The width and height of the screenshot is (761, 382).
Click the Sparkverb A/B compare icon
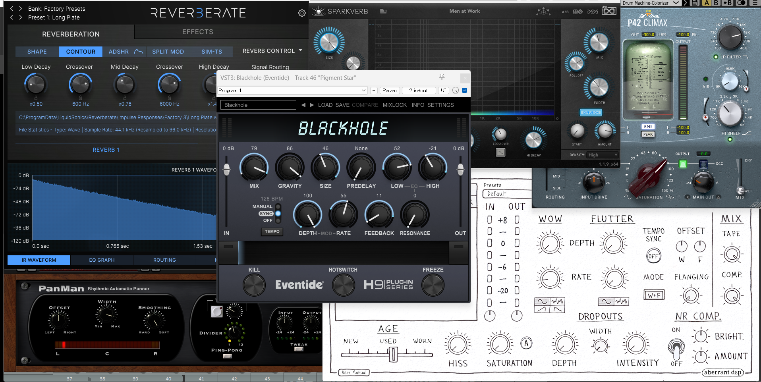pyautogui.click(x=565, y=12)
